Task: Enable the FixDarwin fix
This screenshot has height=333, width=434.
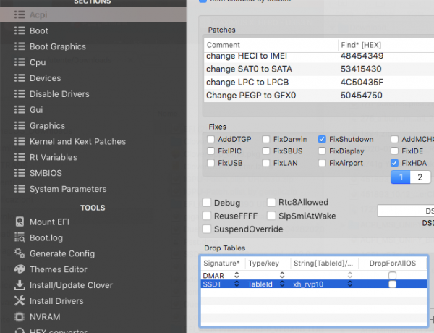Action: pyautogui.click(x=267, y=139)
